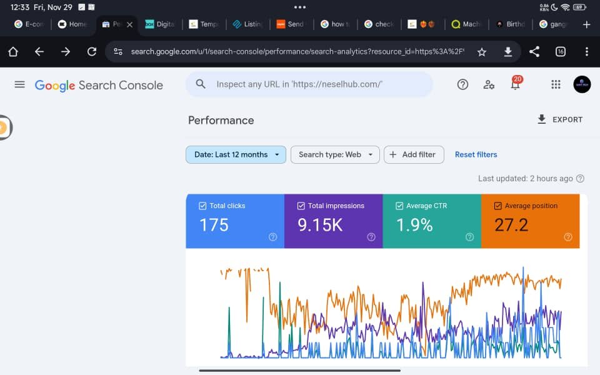The image size is (600, 375).
Task: Open a new browser tab with plus
Action: point(586,24)
